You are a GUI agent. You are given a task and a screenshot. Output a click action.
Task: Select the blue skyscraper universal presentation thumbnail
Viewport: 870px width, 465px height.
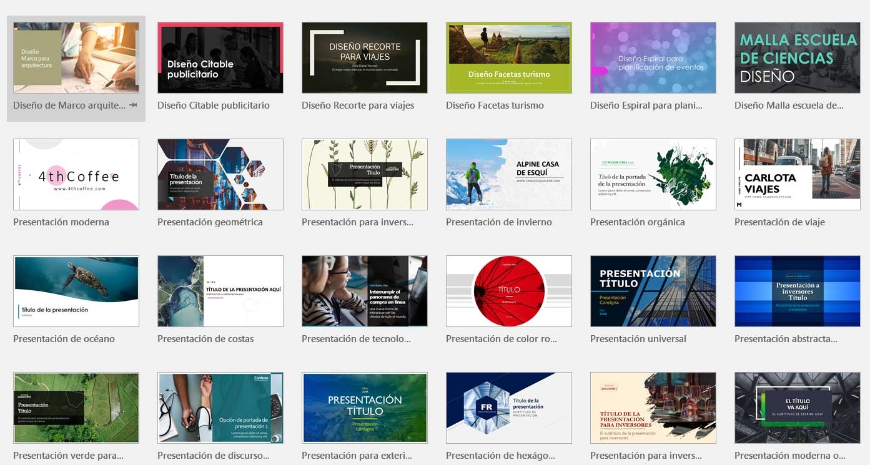pyautogui.click(x=653, y=291)
